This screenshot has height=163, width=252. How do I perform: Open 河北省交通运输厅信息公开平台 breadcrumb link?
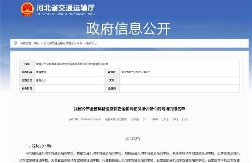[63, 43]
